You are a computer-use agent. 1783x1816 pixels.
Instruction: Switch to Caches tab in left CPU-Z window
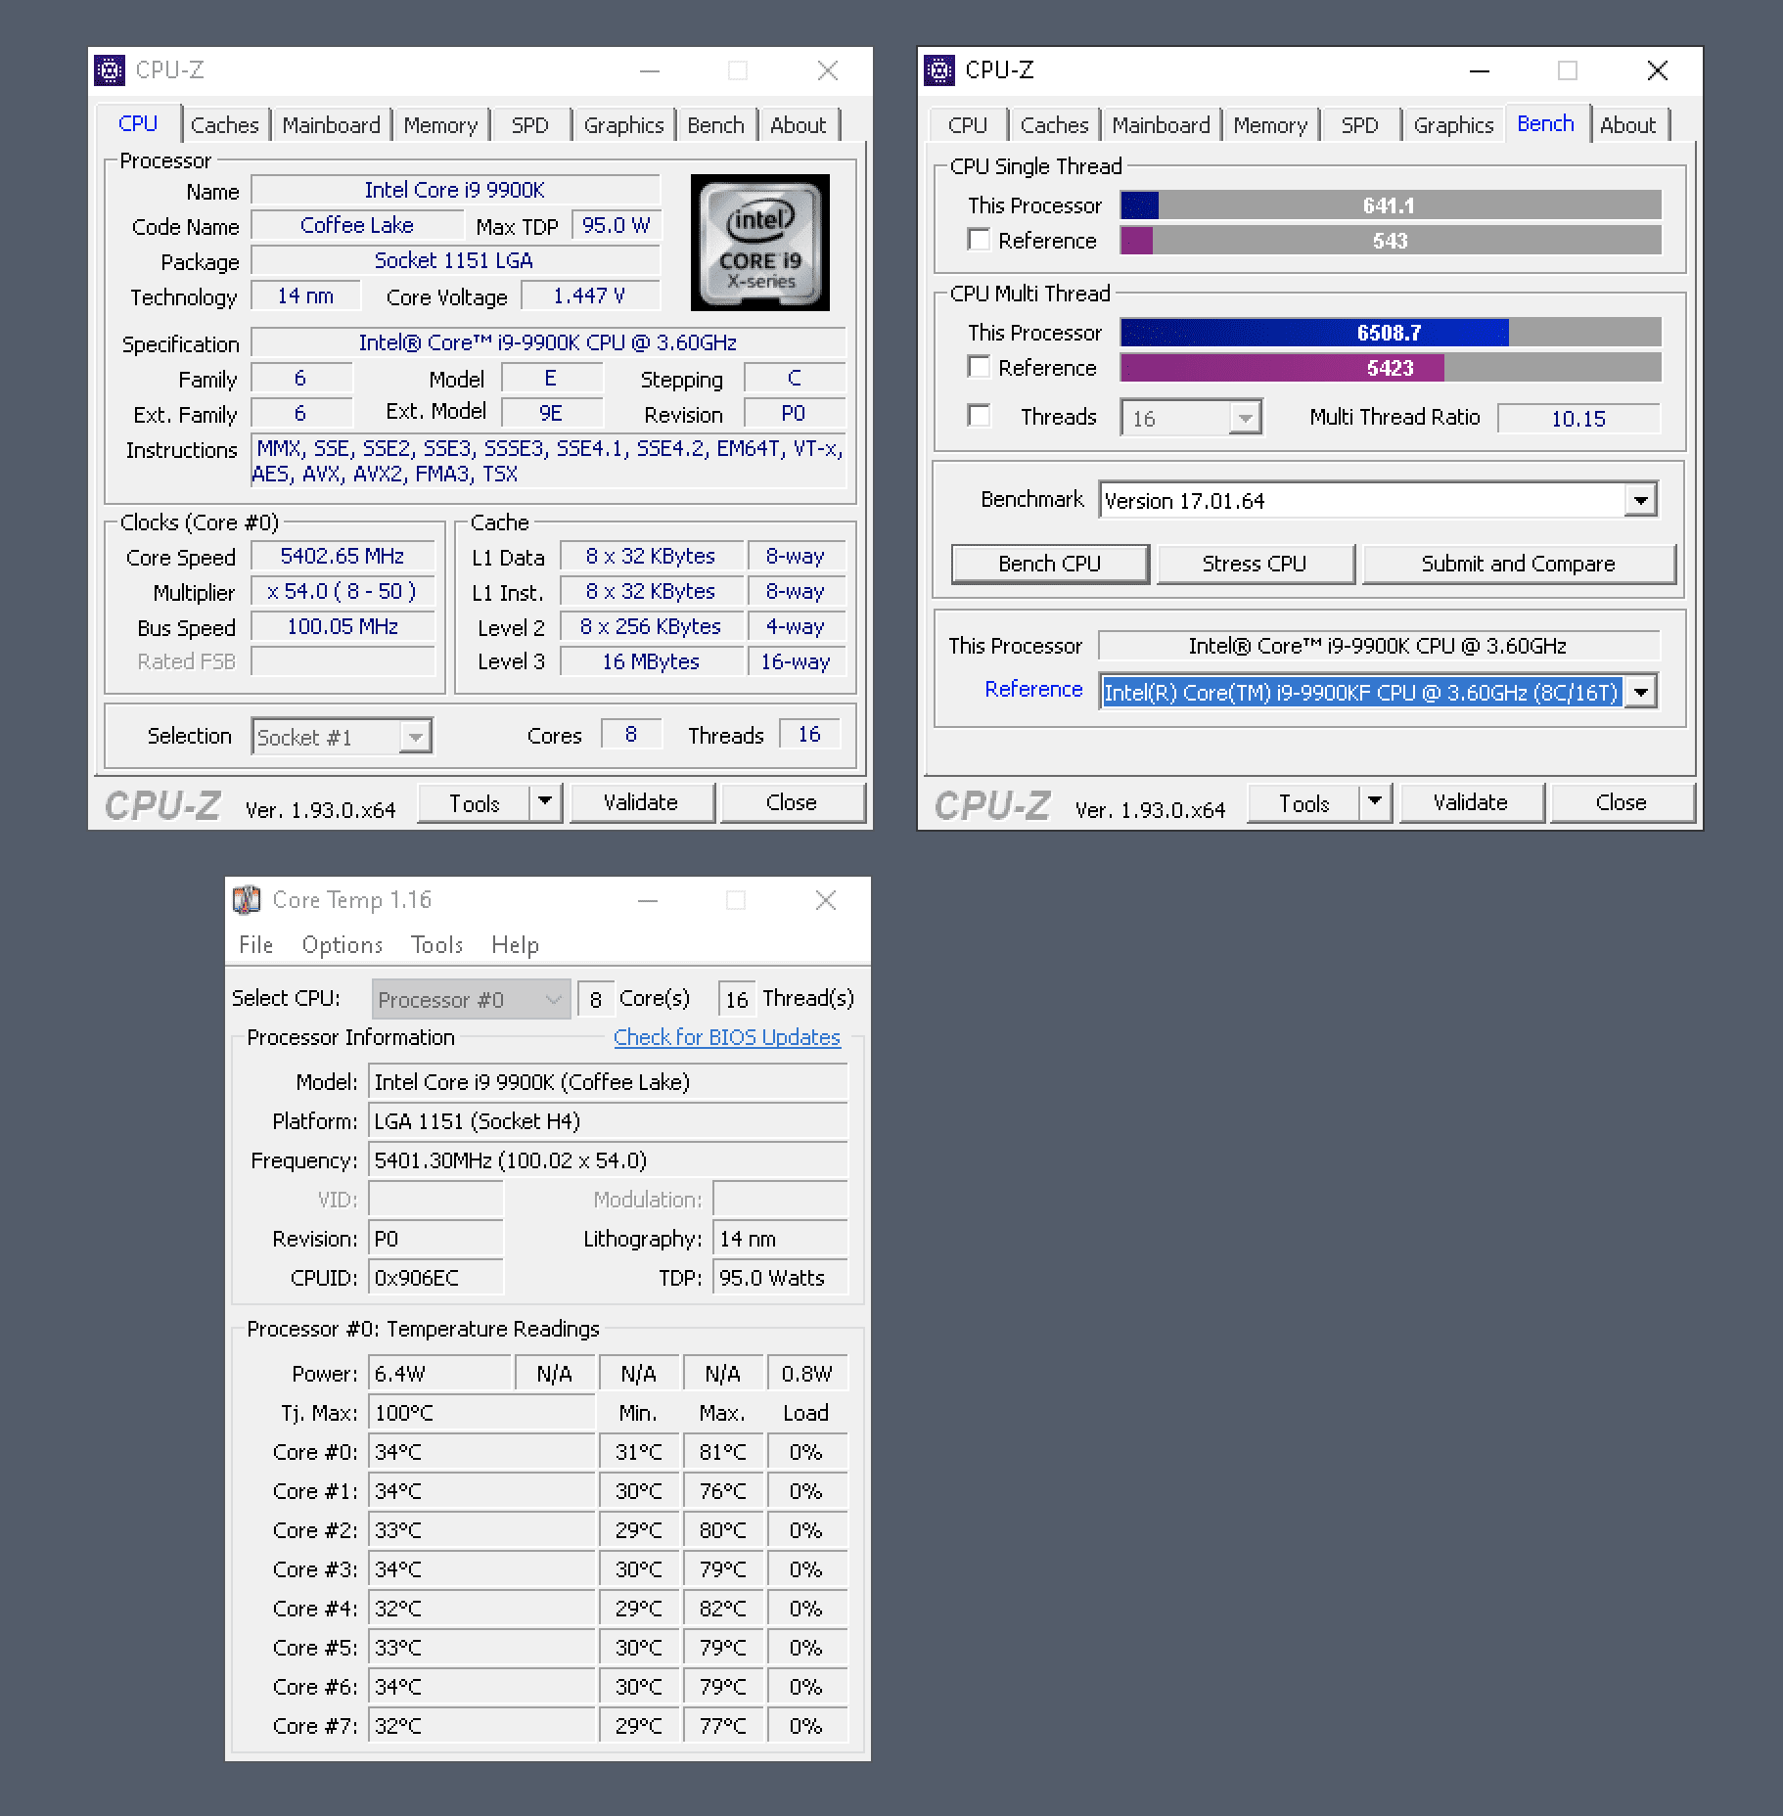point(225,125)
